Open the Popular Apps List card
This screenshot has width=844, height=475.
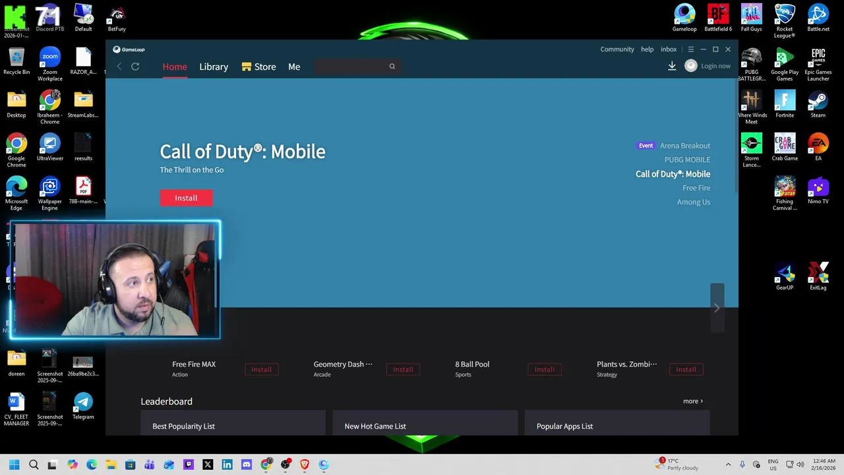pos(617,423)
